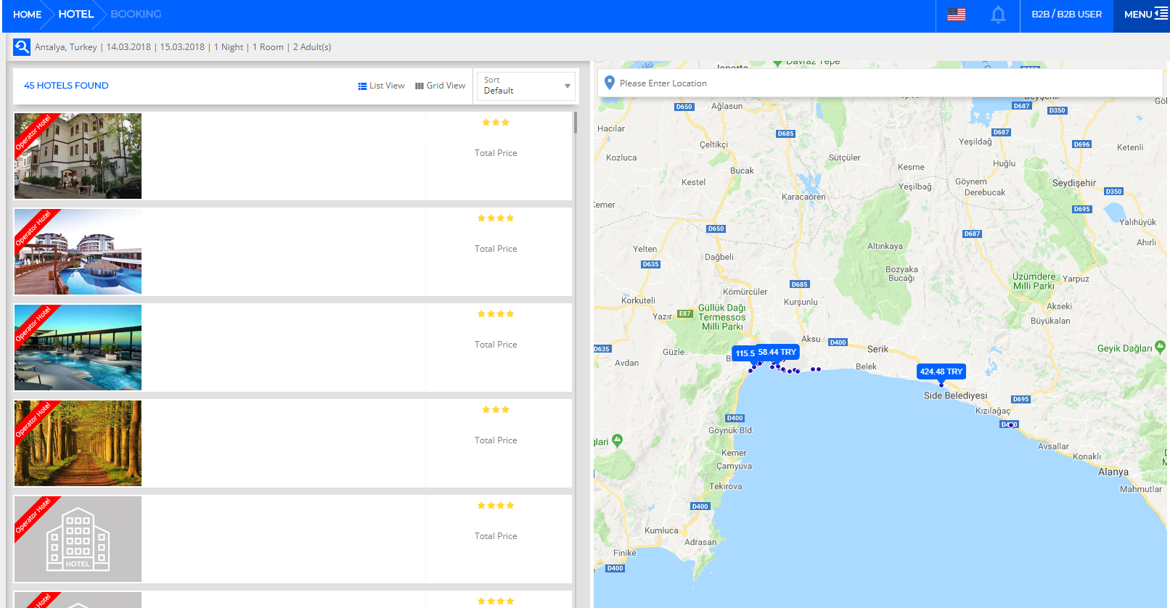Select HOTEL breadcrumb step
This screenshot has height=608, width=1170.
[76, 15]
